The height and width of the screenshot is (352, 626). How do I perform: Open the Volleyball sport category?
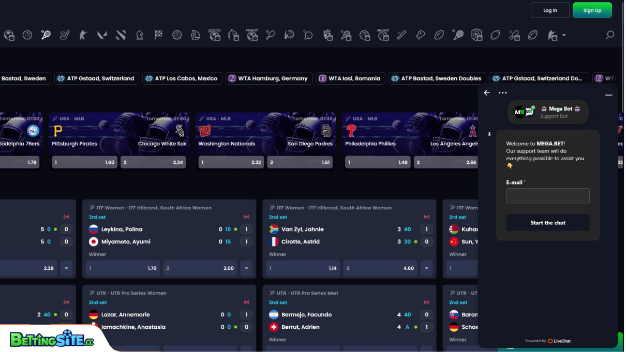(177, 35)
